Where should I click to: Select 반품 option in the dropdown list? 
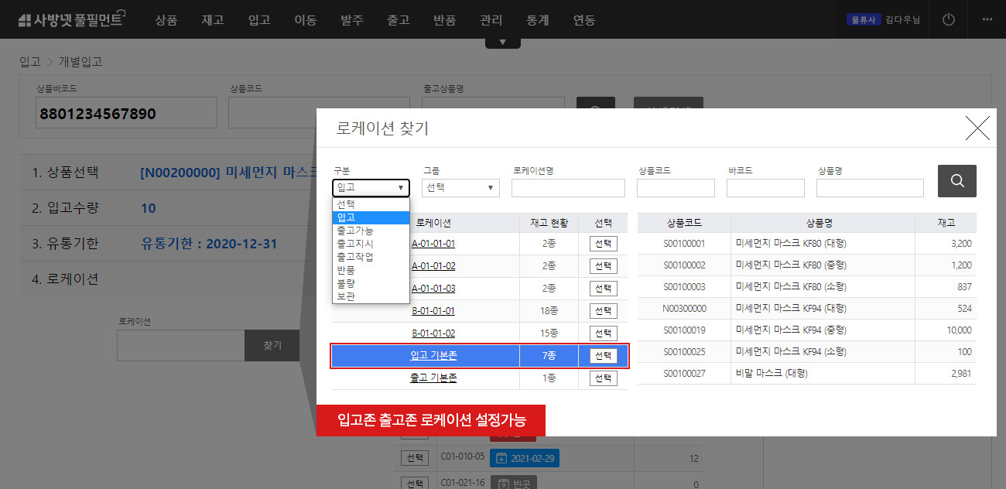pos(347,270)
